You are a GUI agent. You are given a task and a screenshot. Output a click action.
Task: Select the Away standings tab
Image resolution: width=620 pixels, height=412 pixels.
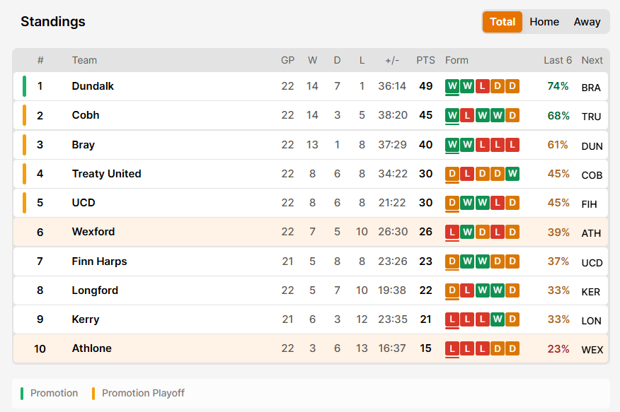(587, 22)
